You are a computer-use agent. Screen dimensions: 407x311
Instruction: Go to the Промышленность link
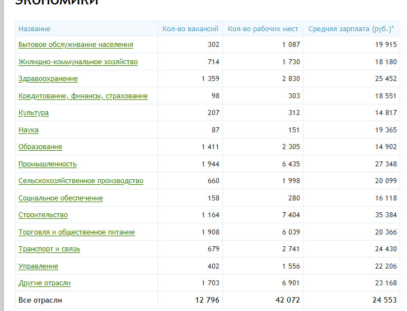48,164
